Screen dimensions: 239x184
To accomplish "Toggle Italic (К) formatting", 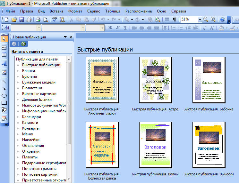I will [x=117, y=28].
